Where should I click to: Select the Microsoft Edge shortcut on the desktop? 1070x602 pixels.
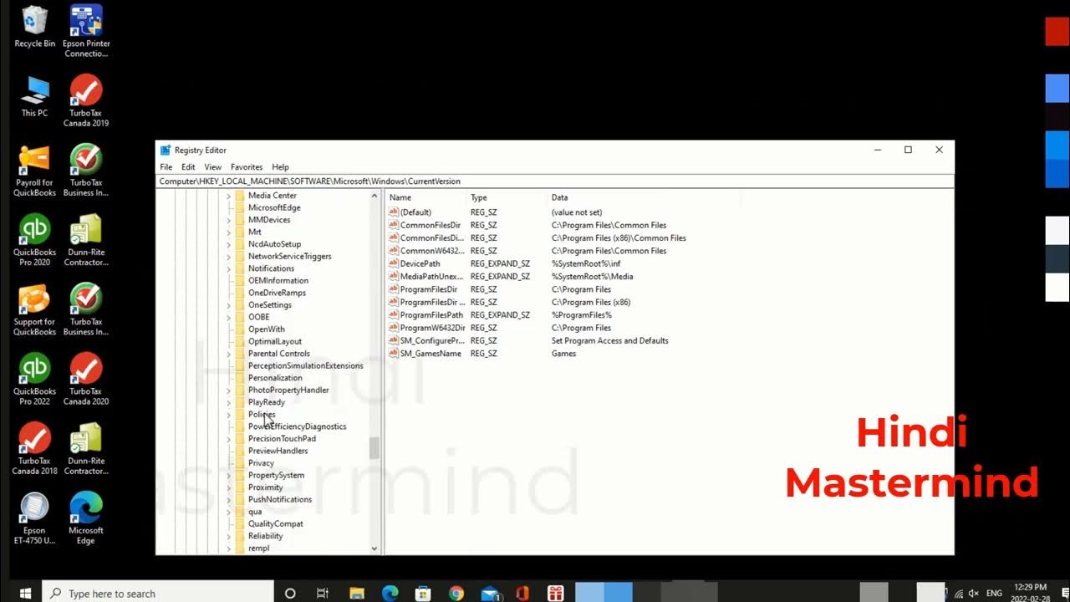(x=86, y=518)
